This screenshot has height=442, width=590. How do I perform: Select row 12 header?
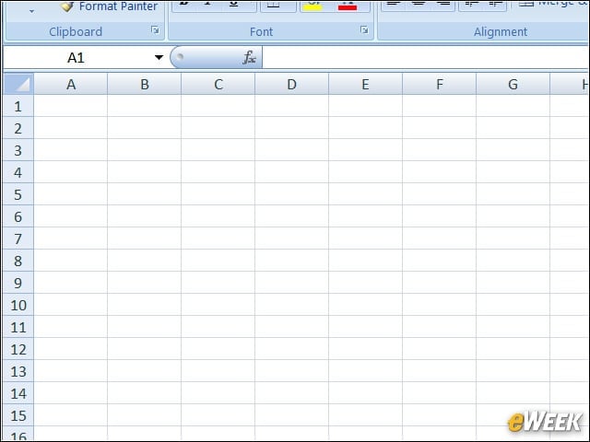18,349
